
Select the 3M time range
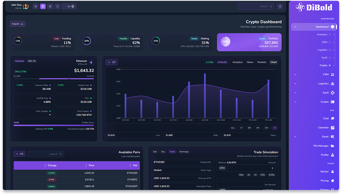(x=249, y=128)
